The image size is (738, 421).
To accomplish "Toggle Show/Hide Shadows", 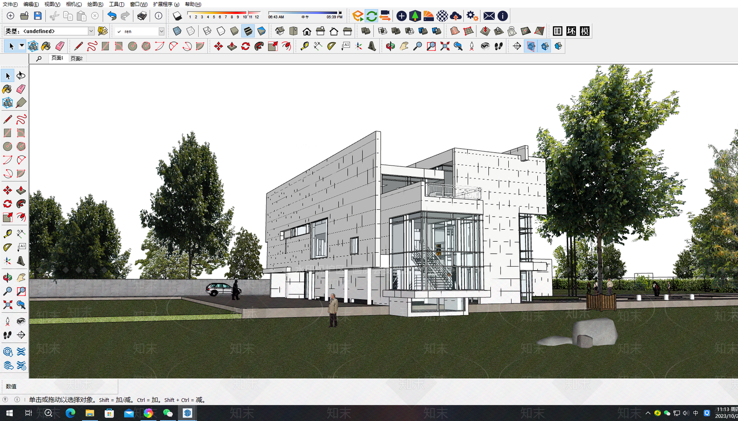I will (178, 16).
